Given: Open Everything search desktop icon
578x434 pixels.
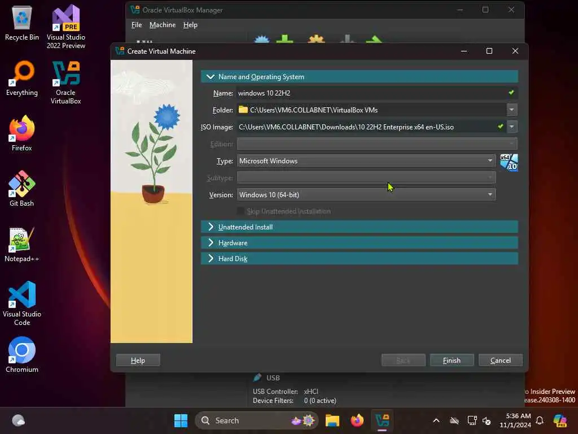Looking at the screenshot, I should (x=22, y=78).
